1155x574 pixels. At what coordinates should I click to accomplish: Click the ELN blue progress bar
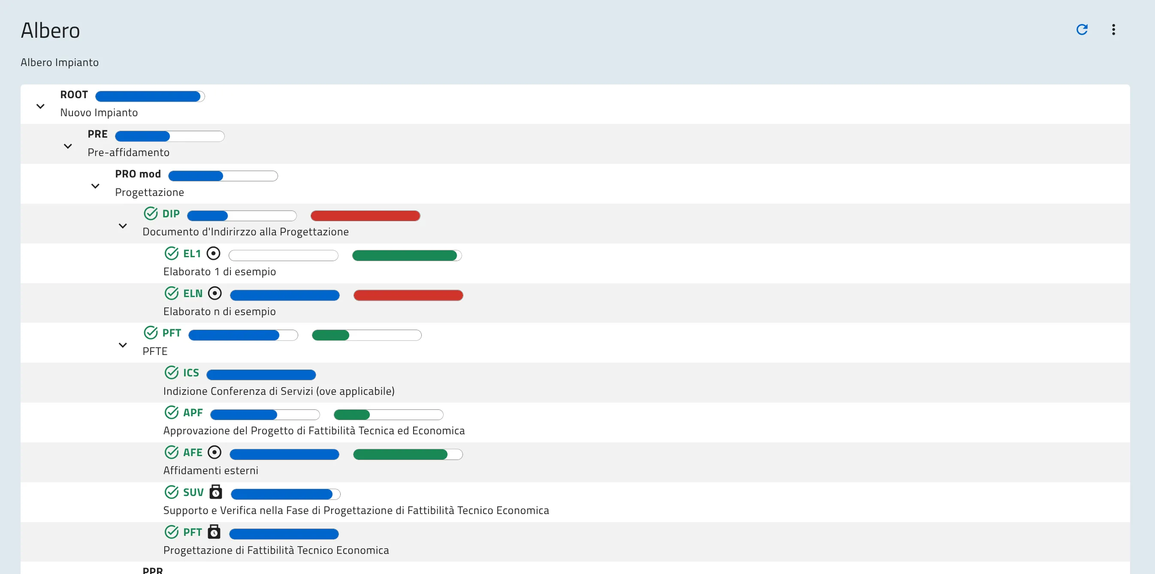[285, 296]
